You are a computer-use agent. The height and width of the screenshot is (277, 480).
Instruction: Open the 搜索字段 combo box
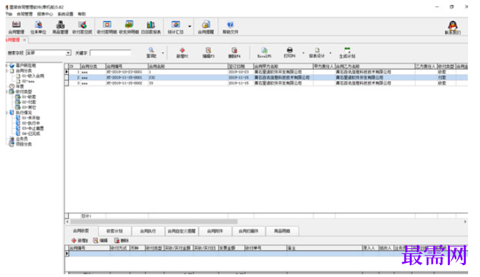48,53
